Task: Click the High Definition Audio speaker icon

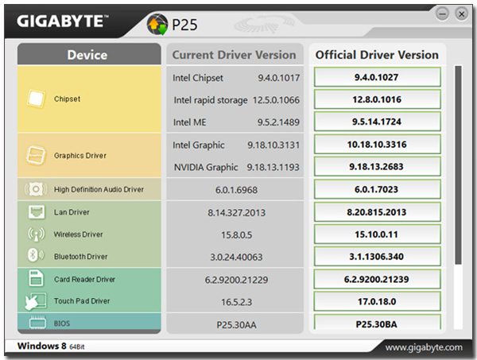Action: click(x=36, y=189)
